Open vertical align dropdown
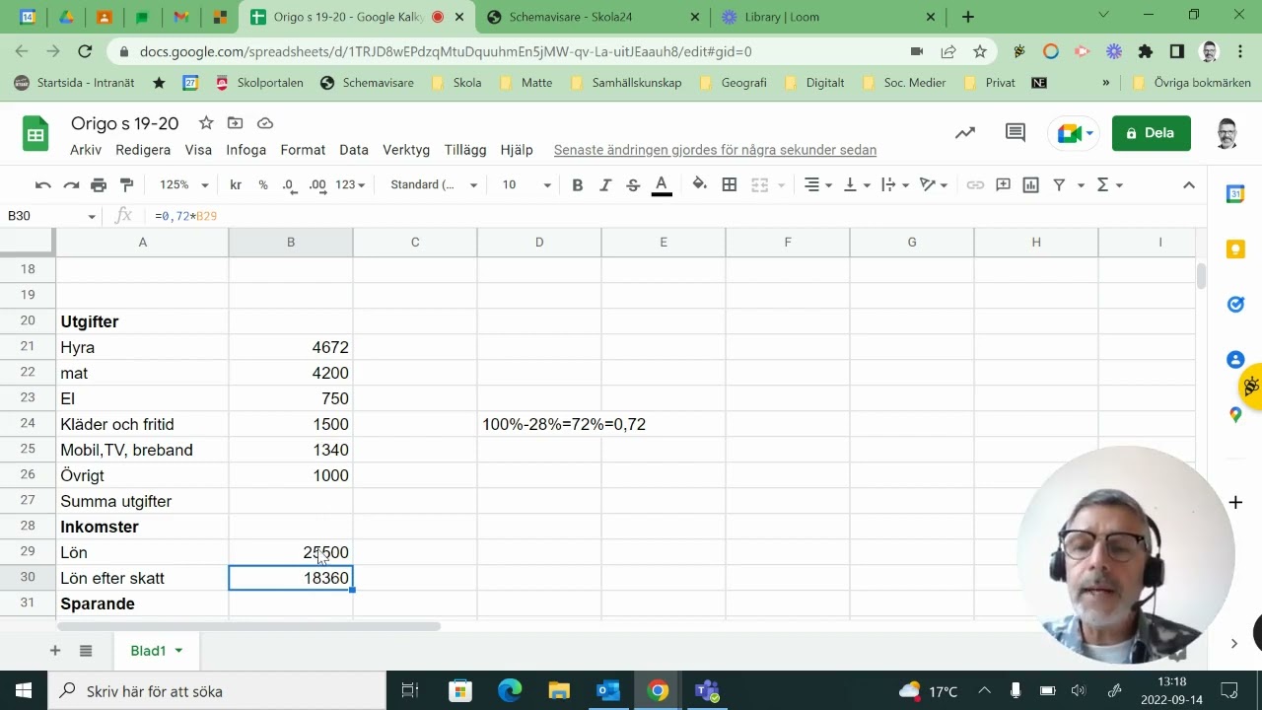 (x=857, y=184)
